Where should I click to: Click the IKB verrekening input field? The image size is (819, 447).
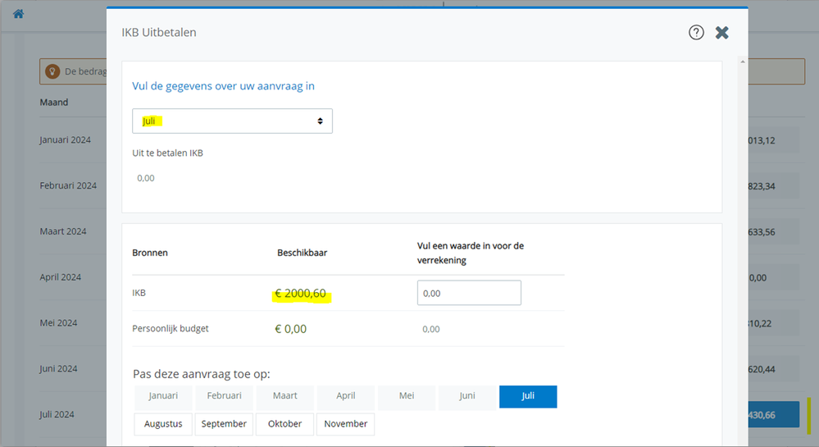pos(468,293)
